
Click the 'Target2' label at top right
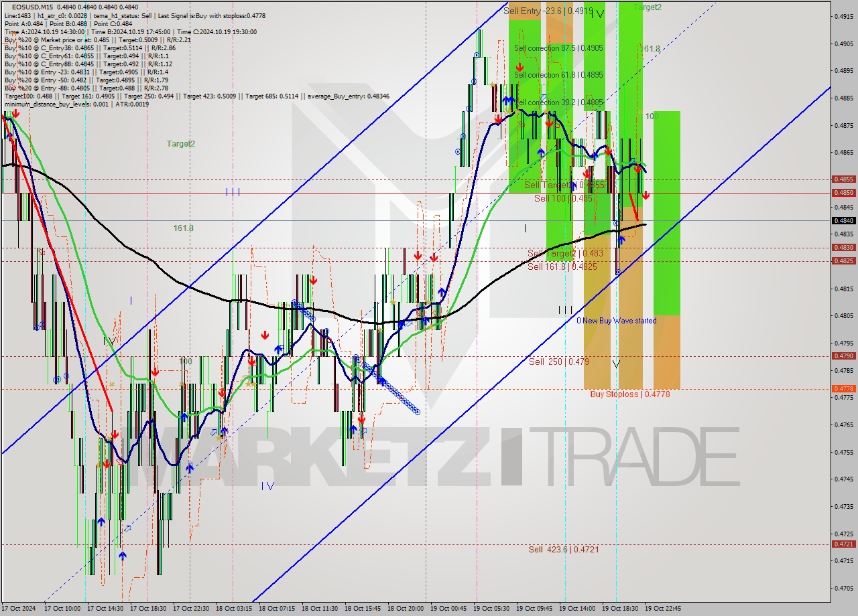(648, 7)
